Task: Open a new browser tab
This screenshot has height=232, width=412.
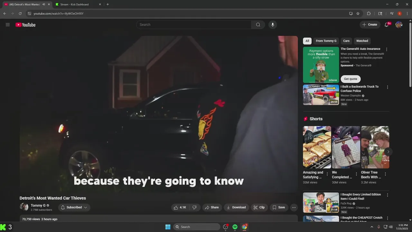Action: click(x=108, y=5)
